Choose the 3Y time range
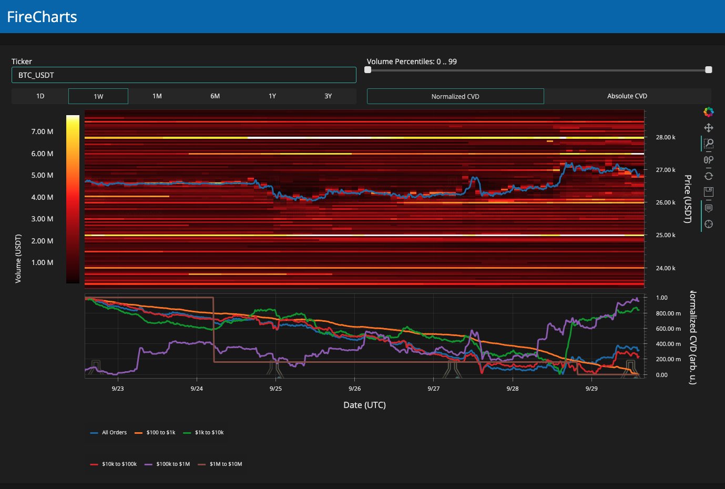725x489 pixels. [x=328, y=96]
